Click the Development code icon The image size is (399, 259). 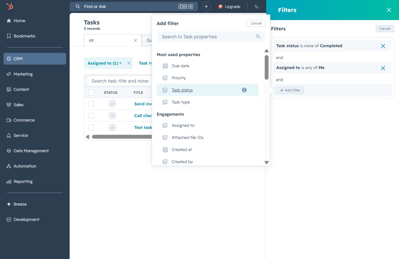coord(9,219)
